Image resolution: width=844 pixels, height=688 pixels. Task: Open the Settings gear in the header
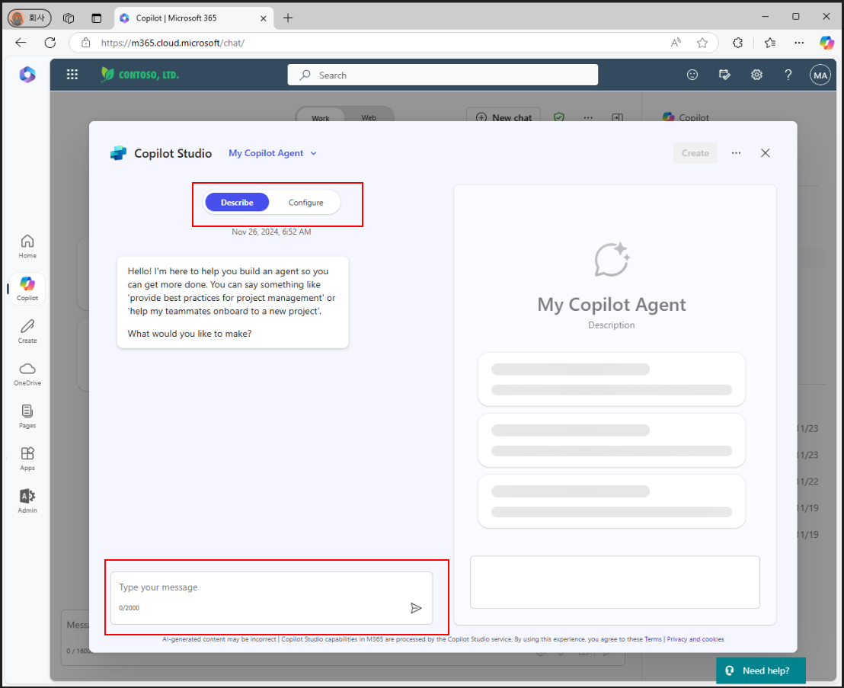pyautogui.click(x=756, y=75)
